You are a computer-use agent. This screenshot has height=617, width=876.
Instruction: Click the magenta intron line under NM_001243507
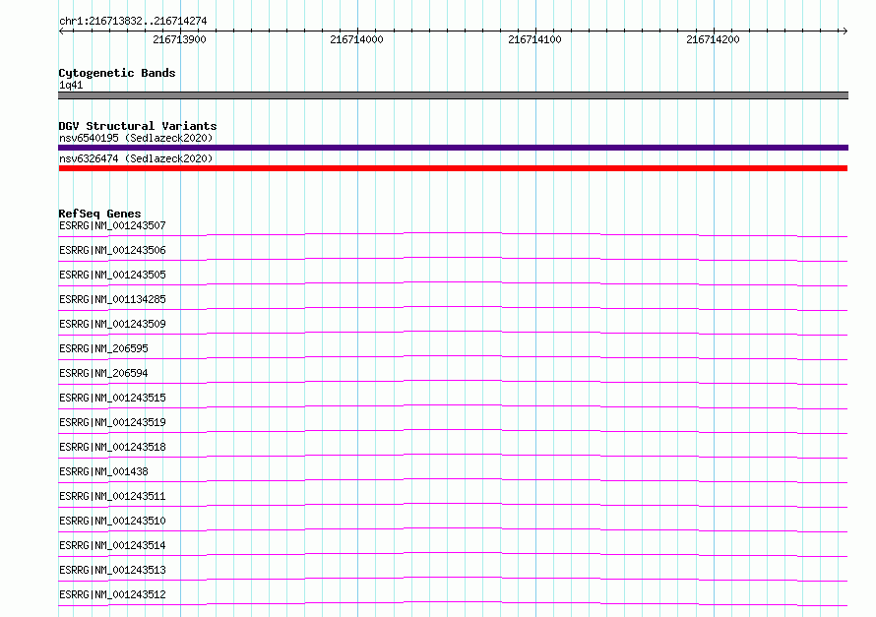[453, 233]
